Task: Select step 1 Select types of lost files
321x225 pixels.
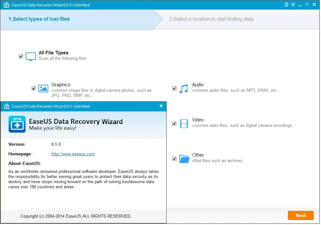Action: 39,19
